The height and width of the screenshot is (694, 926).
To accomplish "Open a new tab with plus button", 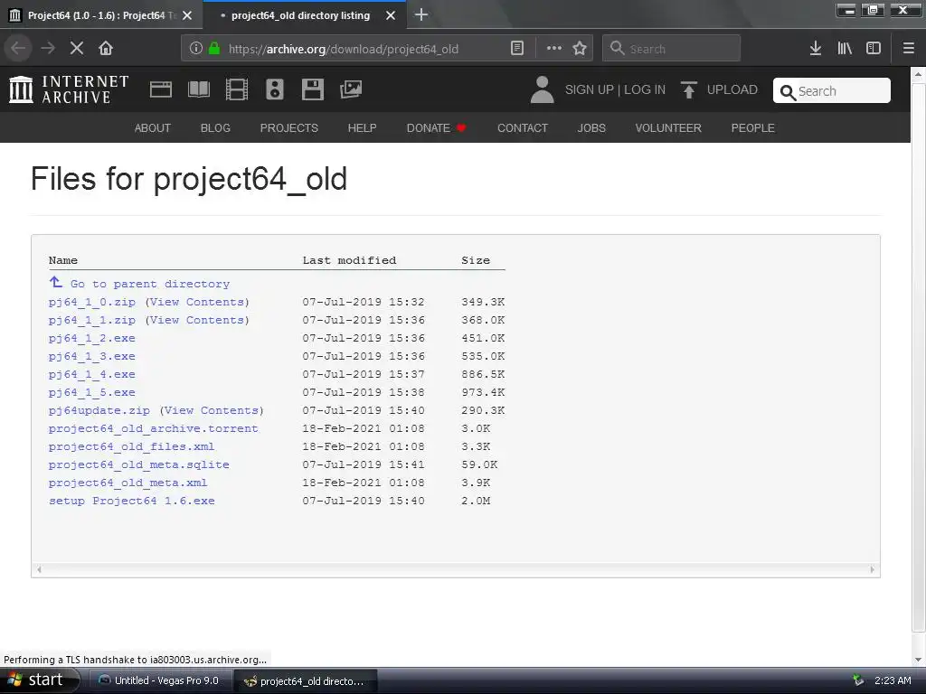I will pyautogui.click(x=421, y=14).
